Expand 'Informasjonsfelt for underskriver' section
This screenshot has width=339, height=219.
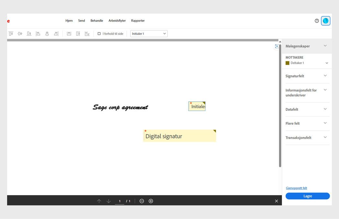[x=325, y=90]
